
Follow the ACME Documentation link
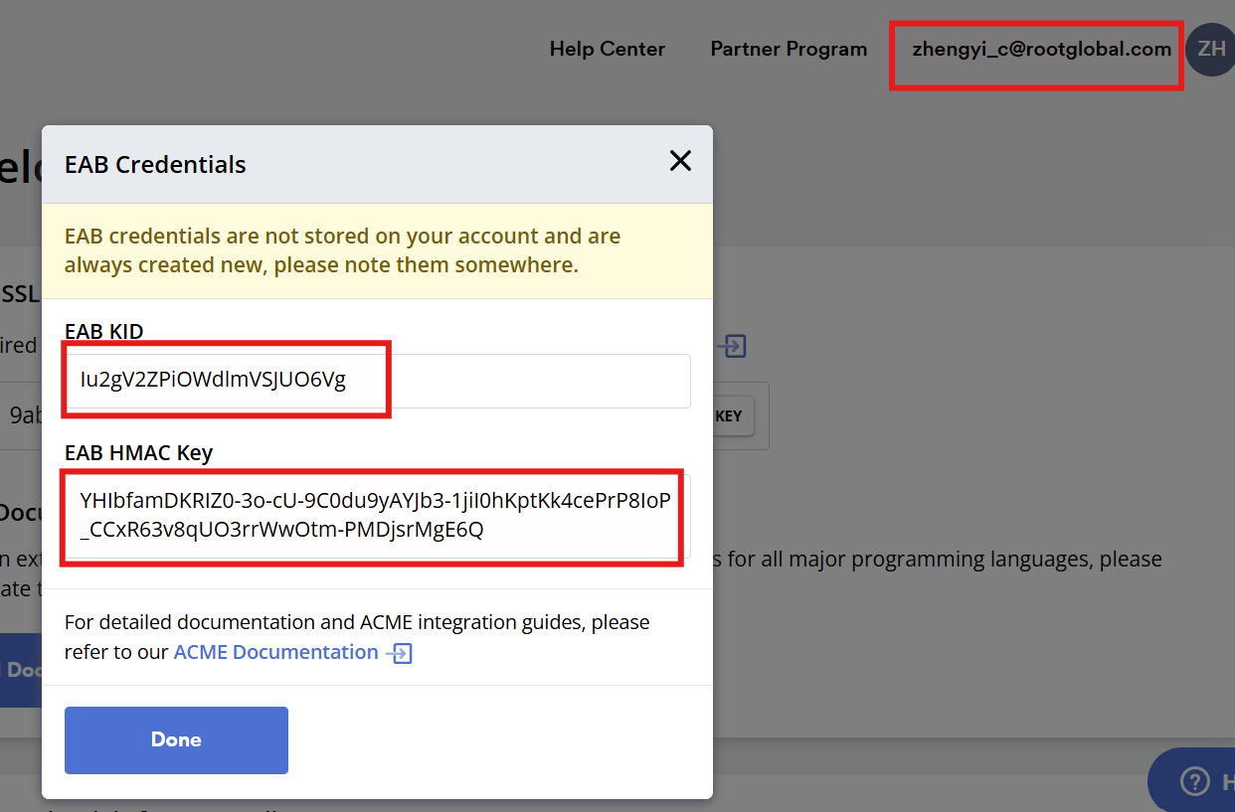click(275, 652)
